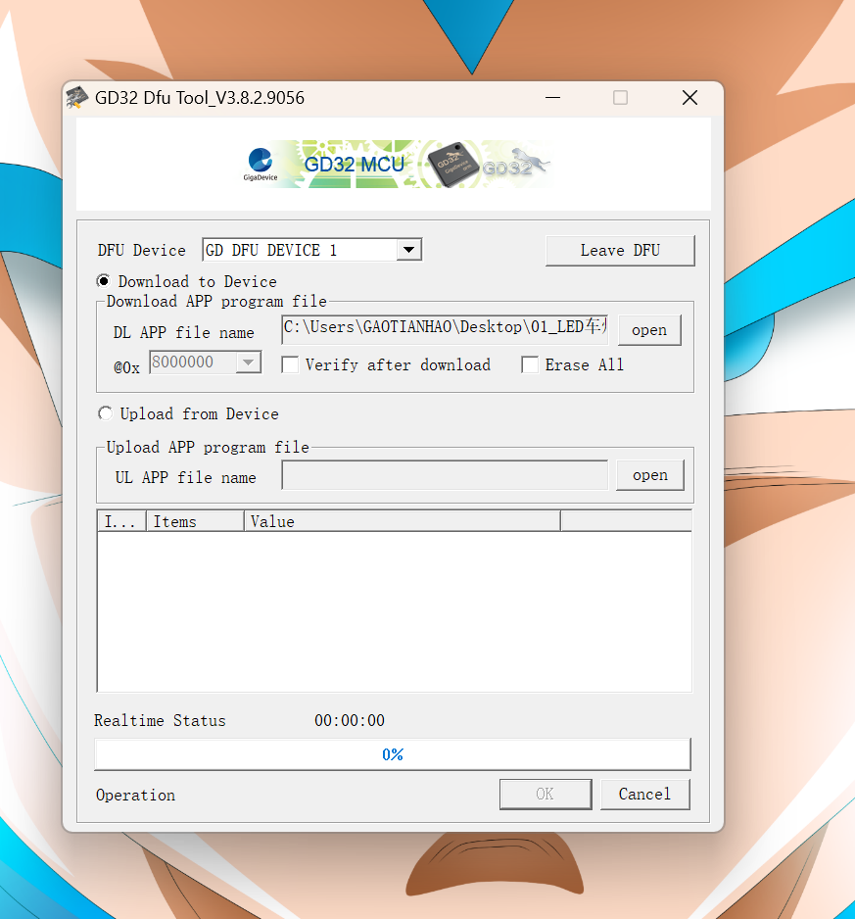Expand the @0x address dropdown
This screenshot has width=855, height=919.
[249, 363]
